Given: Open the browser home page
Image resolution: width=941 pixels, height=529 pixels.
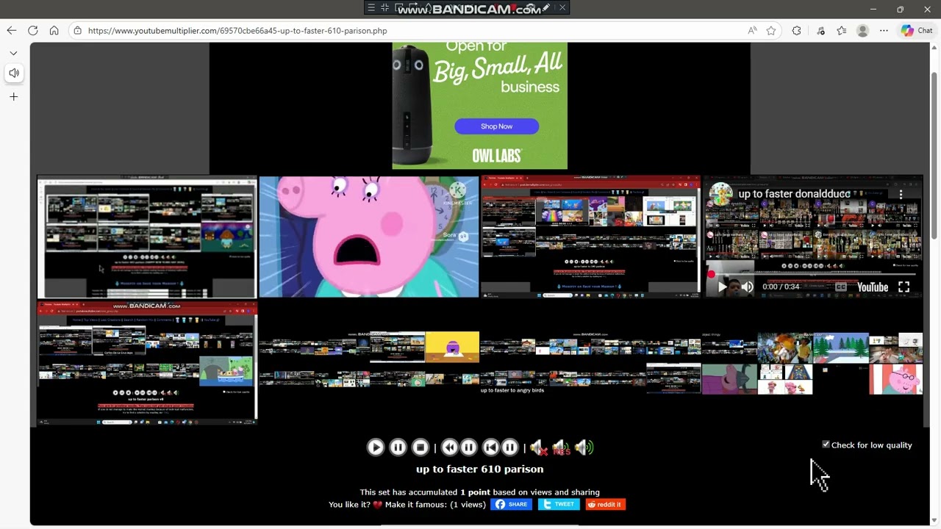Looking at the screenshot, I should click(x=54, y=31).
